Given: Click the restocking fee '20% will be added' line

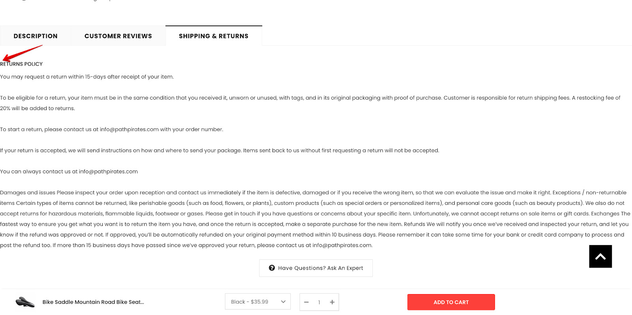Looking at the screenshot, I should pos(38,109).
